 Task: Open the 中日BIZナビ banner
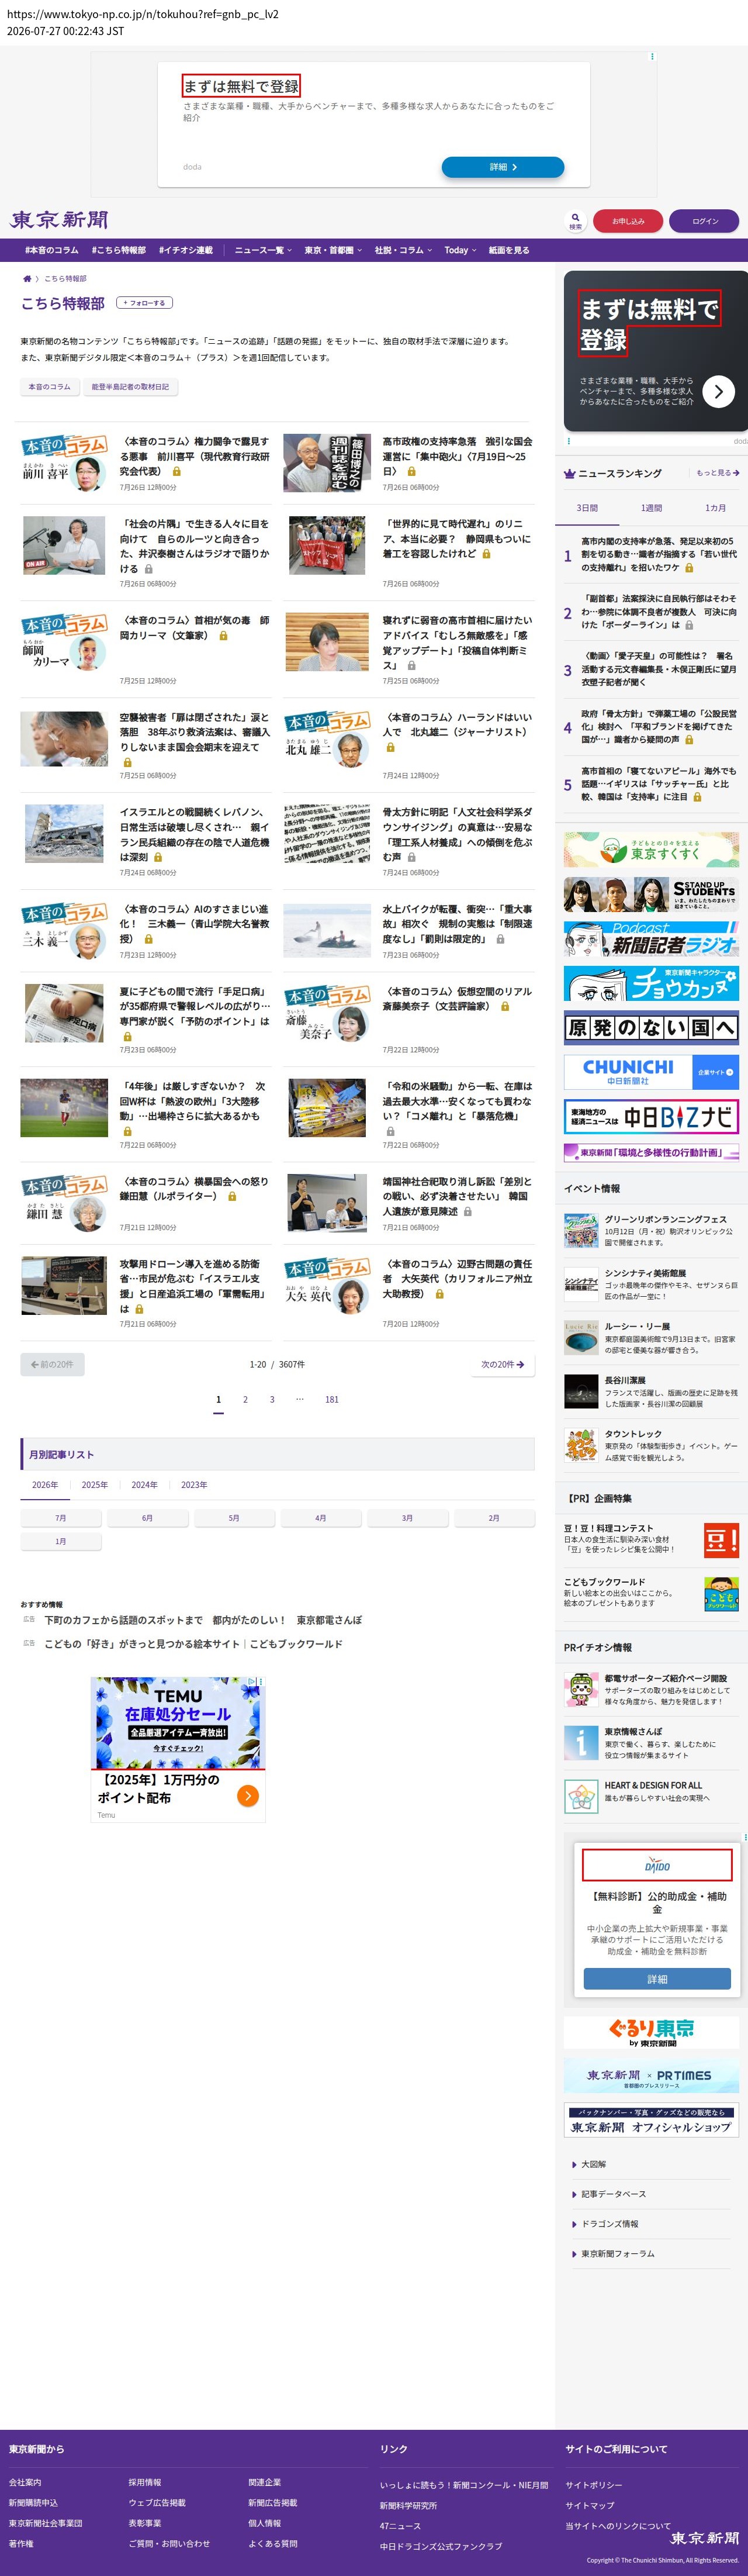click(651, 1116)
